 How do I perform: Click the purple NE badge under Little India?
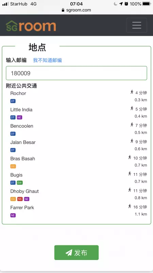click(x=19, y=117)
